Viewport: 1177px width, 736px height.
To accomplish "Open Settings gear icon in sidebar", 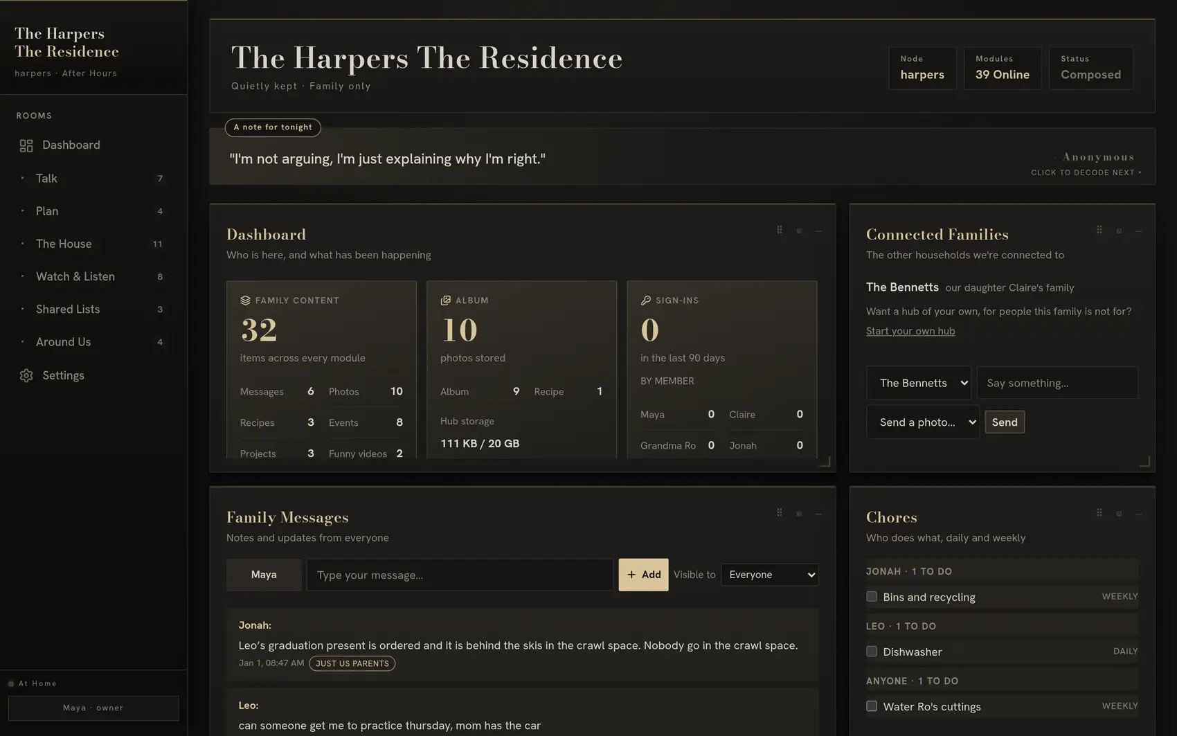I will (26, 375).
